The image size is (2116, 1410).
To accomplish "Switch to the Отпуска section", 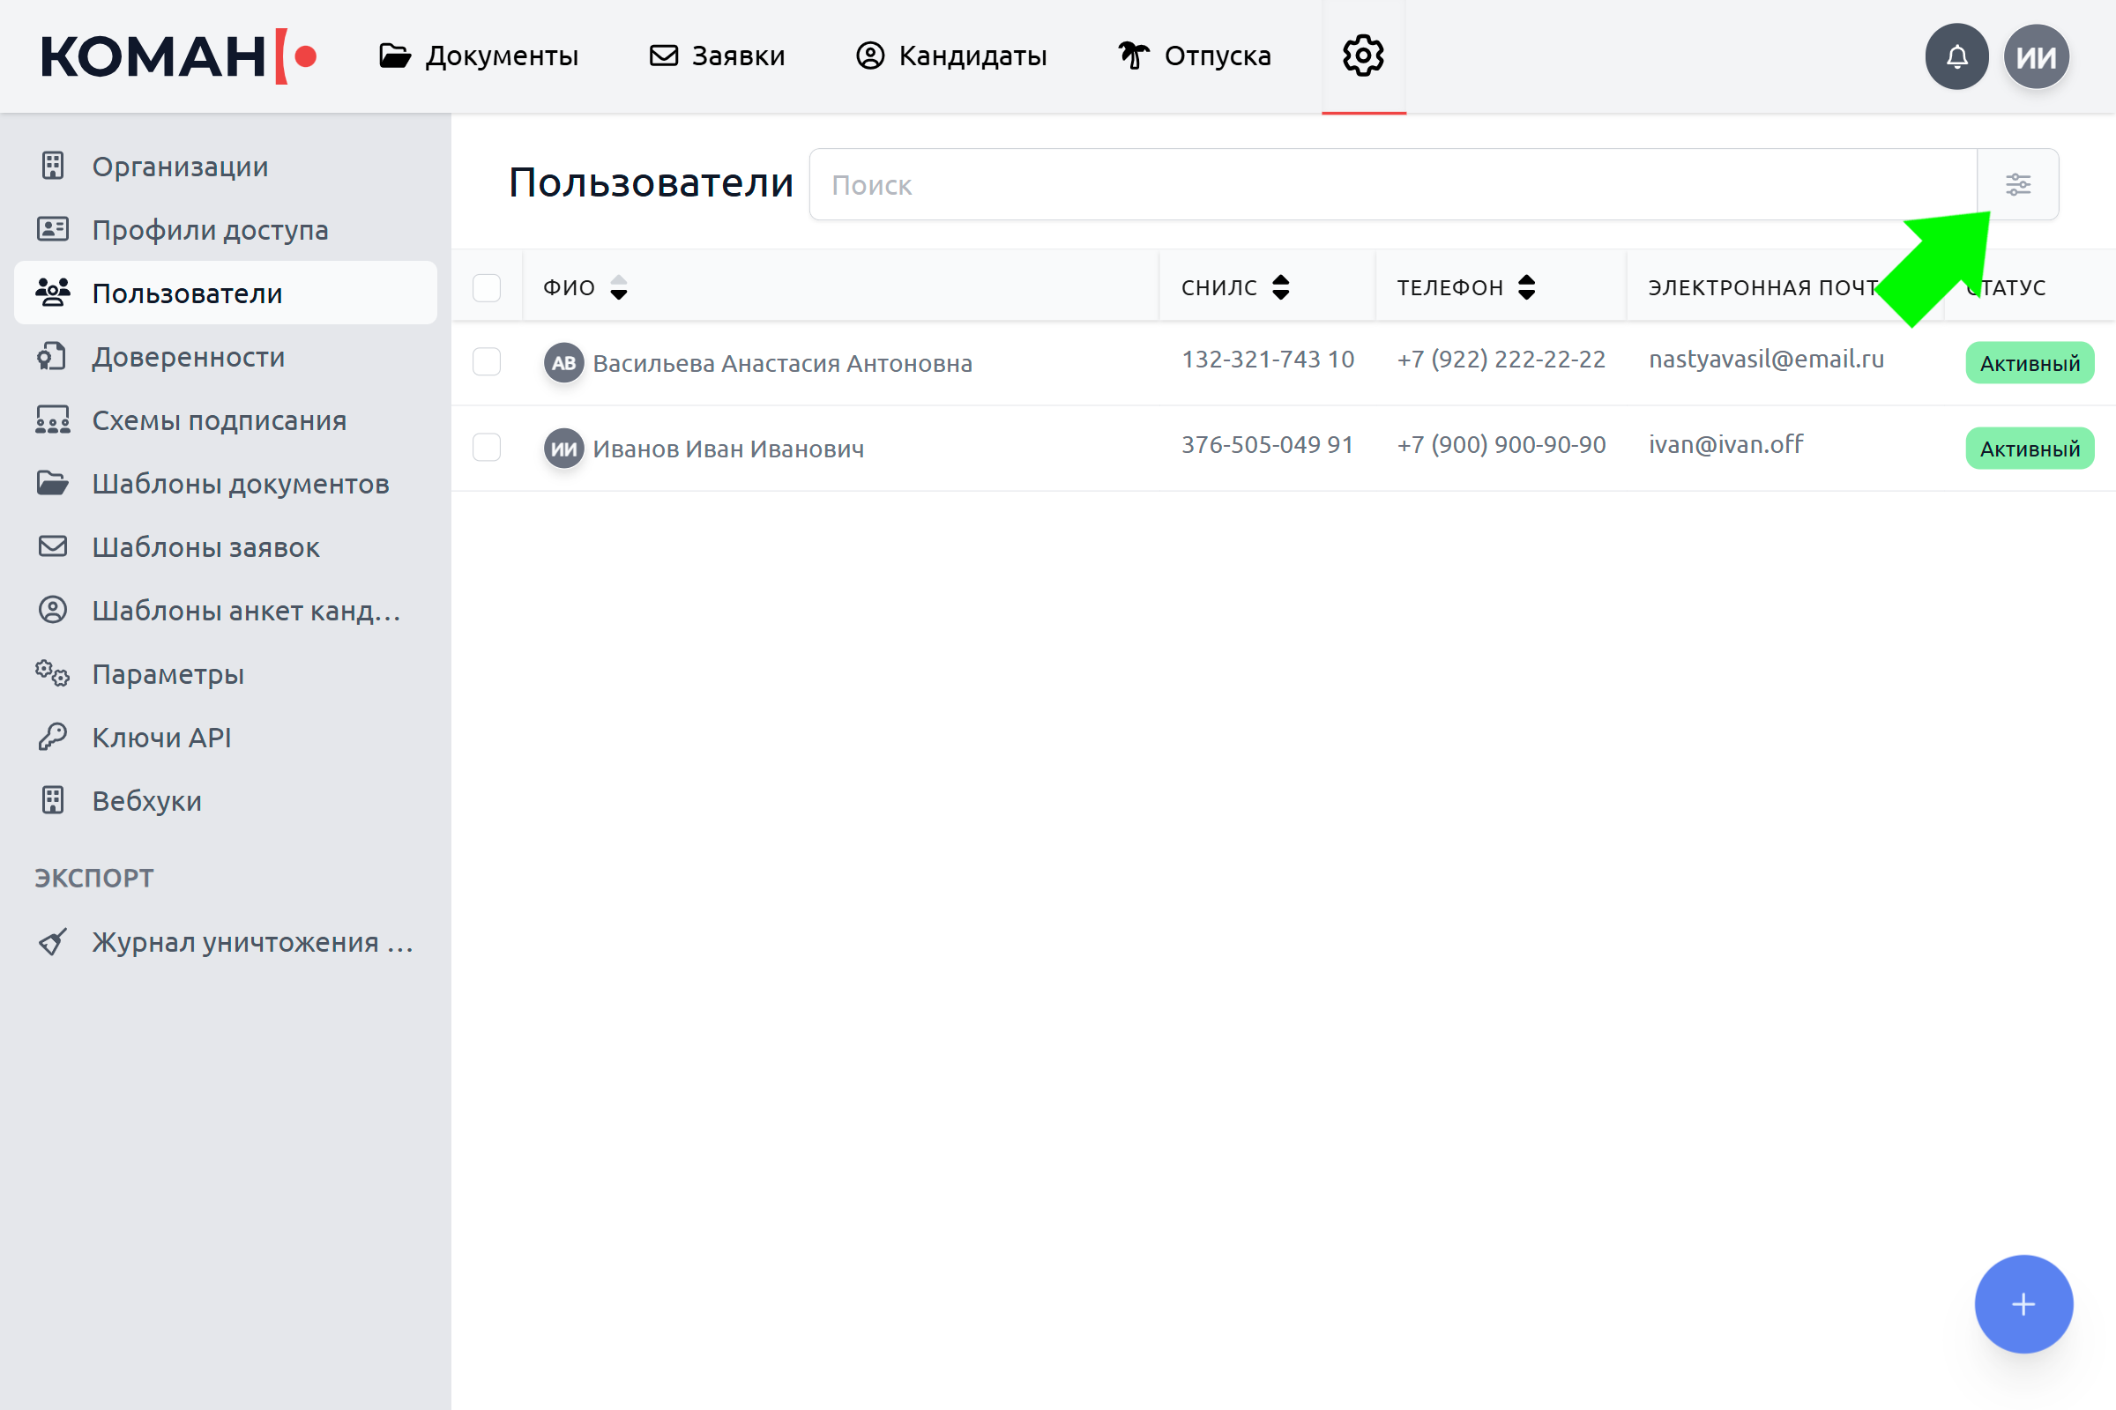I will coord(1194,56).
